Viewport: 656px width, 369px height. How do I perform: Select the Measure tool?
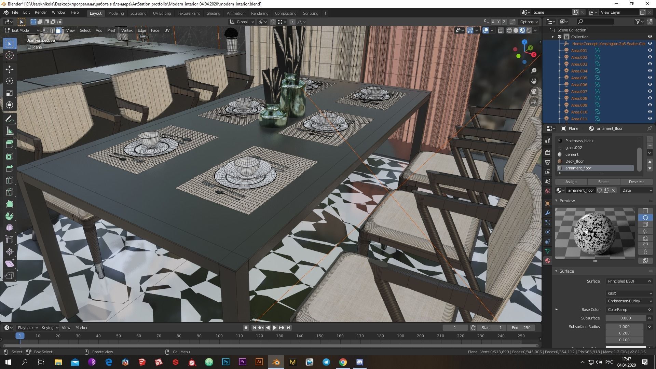(x=10, y=131)
